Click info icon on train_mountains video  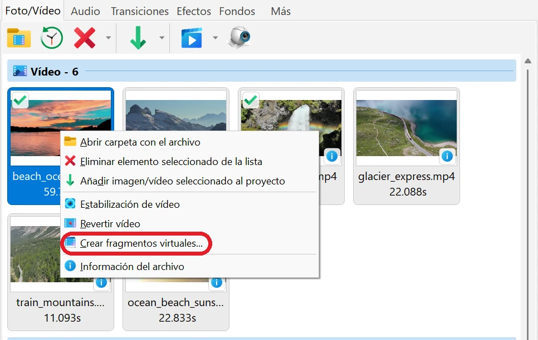pos(101,283)
